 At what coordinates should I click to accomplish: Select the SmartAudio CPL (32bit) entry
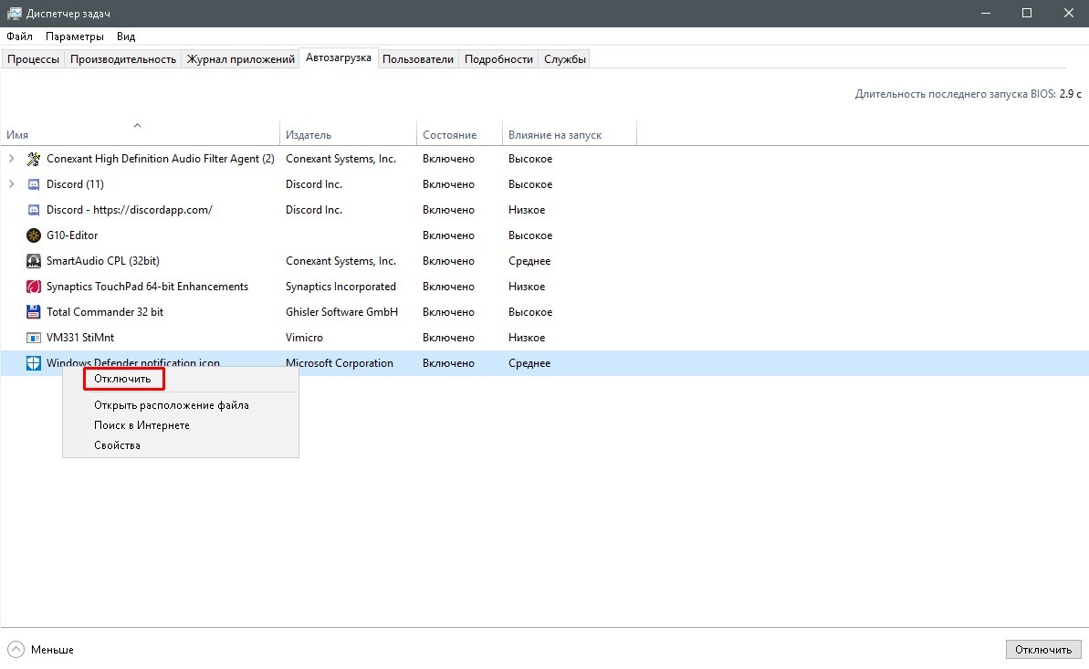point(103,261)
